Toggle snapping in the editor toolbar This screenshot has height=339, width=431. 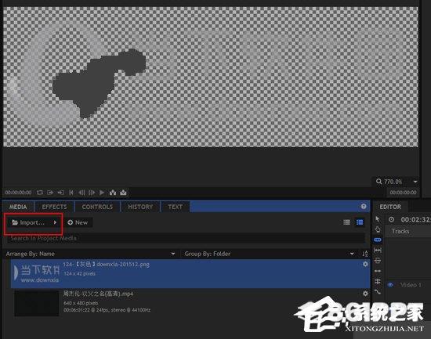click(x=378, y=240)
